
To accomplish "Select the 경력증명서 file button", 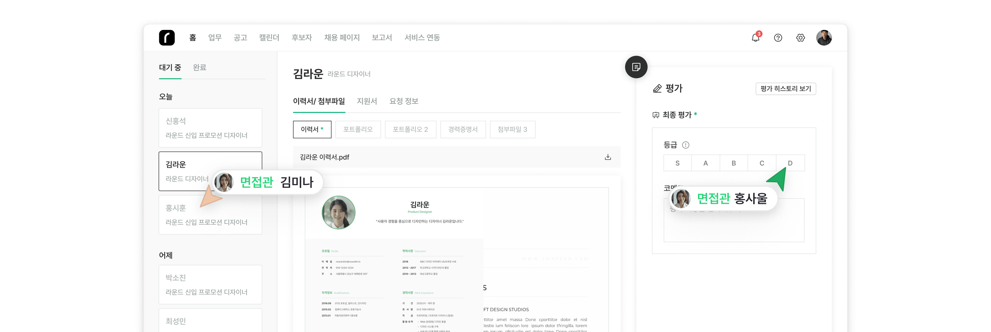I will coord(463,129).
